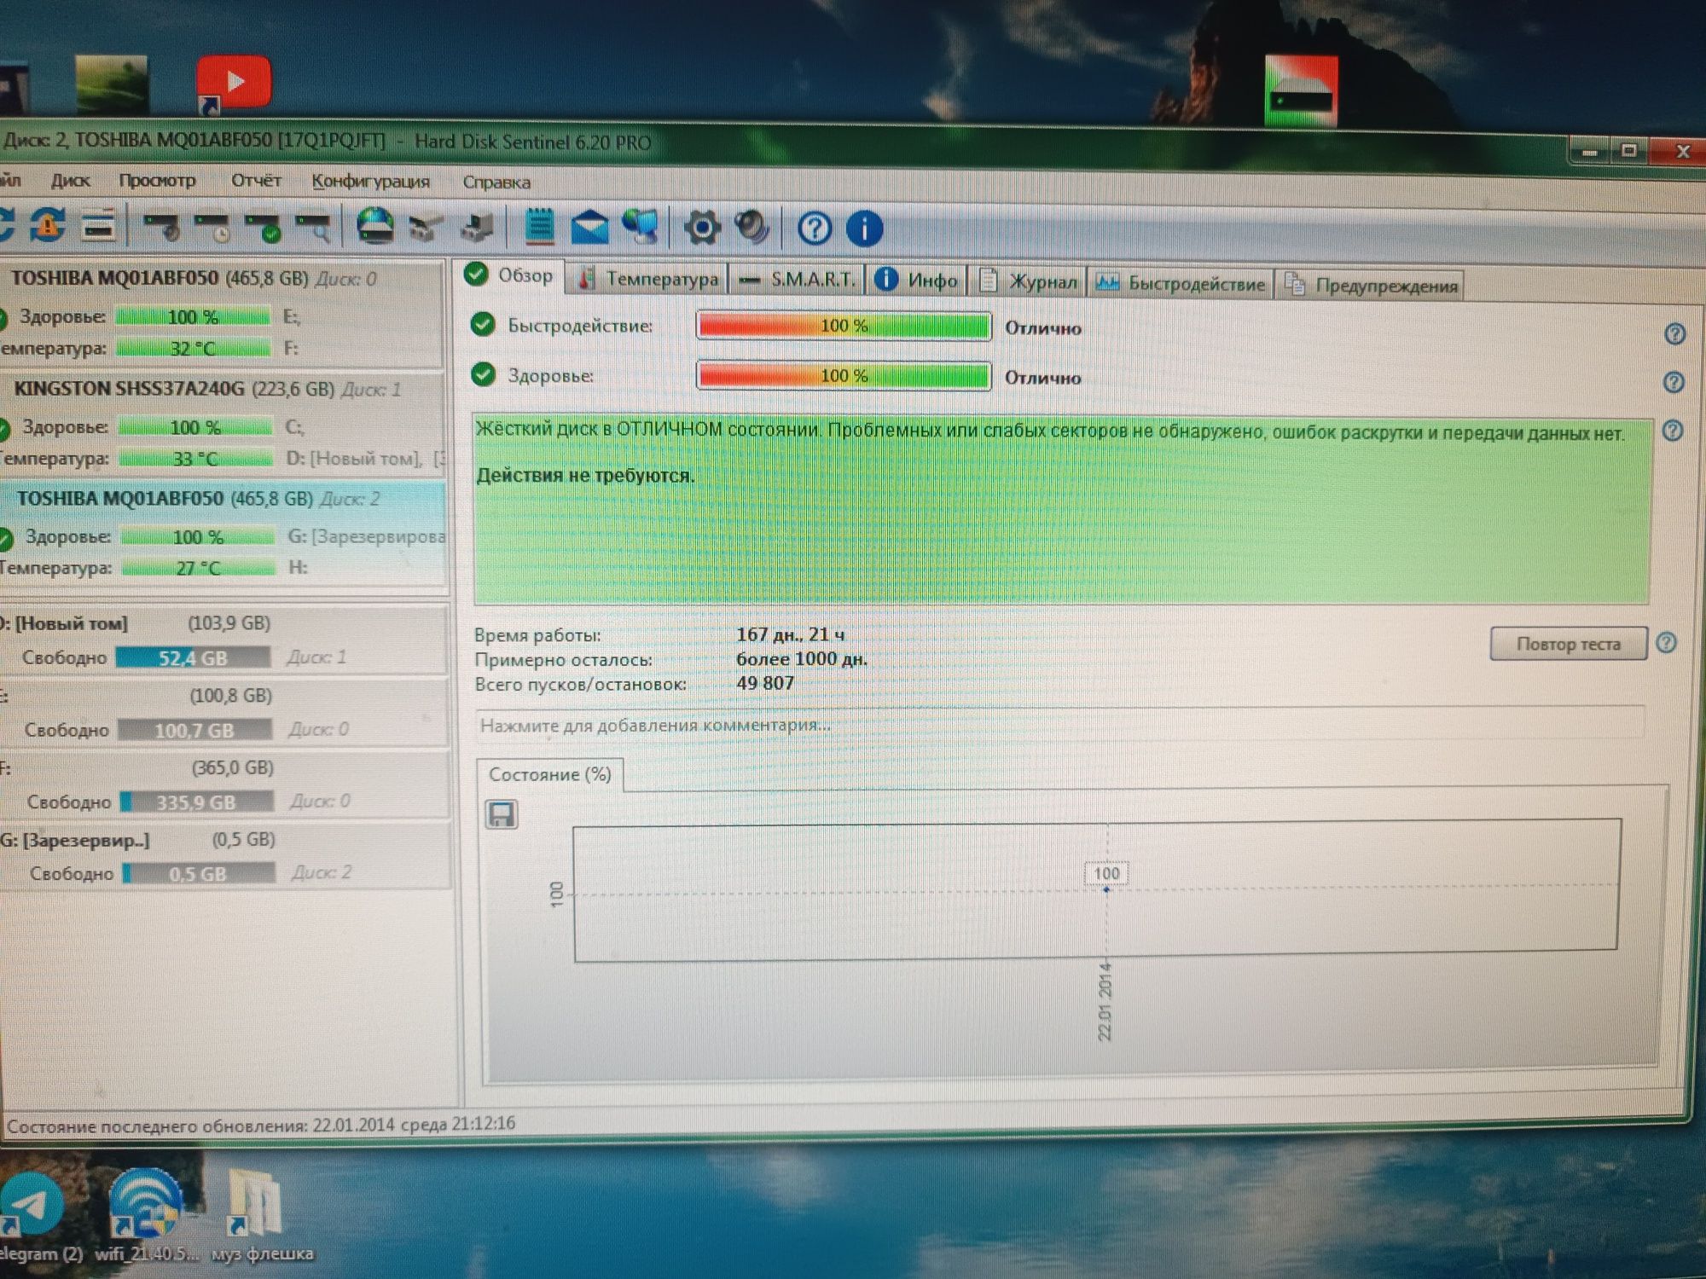The image size is (1706, 1279).
Task: Open the disk drive icon on desktop
Action: [1301, 91]
